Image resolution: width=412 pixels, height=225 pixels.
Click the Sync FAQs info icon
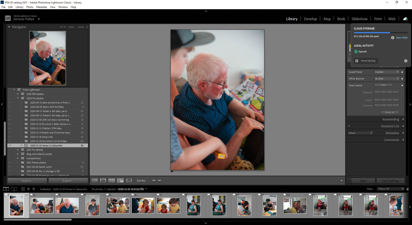392,38
